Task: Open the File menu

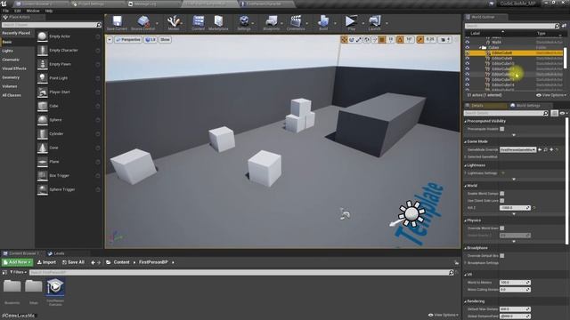Action: pos(6,11)
